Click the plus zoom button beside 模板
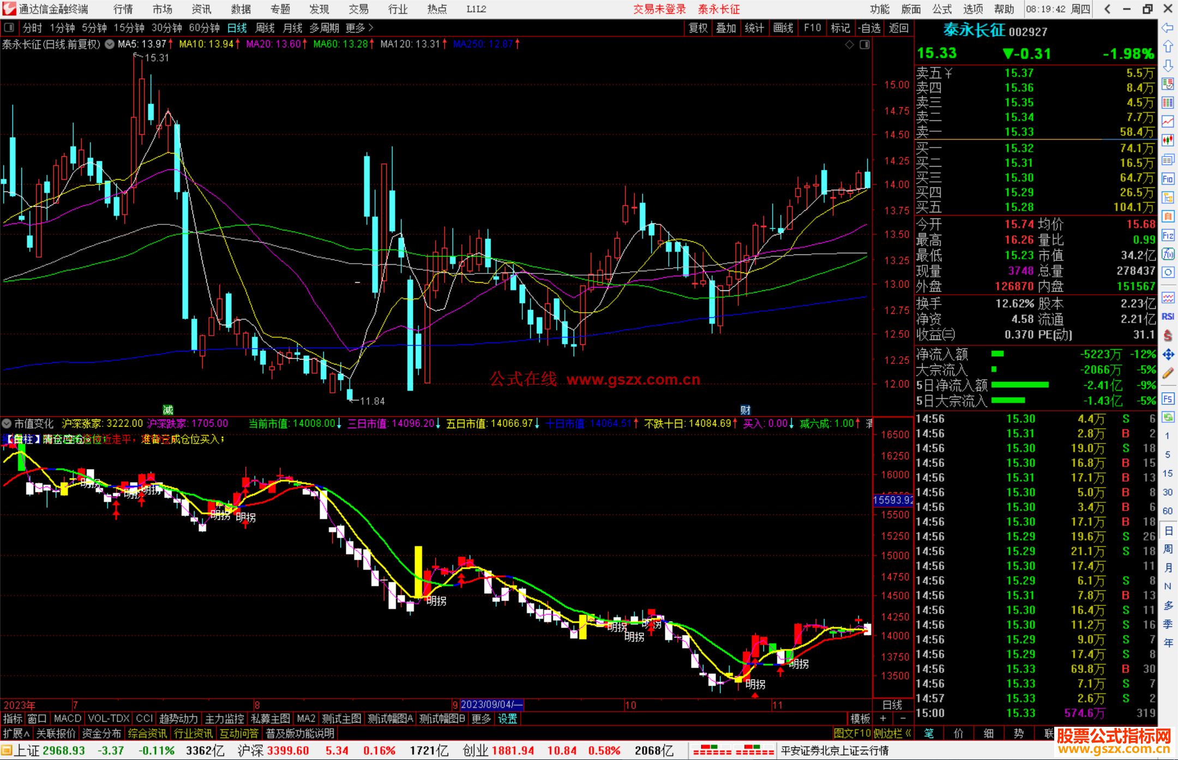The height and width of the screenshot is (760, 1178). point(883,719)
